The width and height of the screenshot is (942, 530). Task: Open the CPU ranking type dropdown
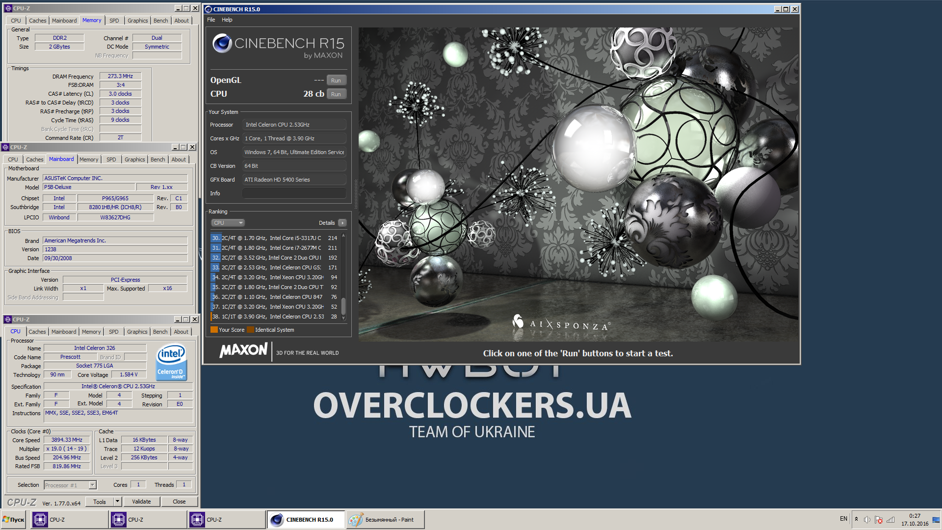tap(228, 223)
